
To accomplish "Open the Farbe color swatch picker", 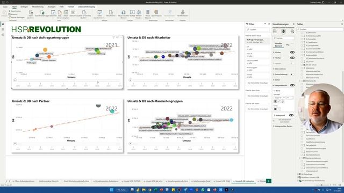I will 277,109.
